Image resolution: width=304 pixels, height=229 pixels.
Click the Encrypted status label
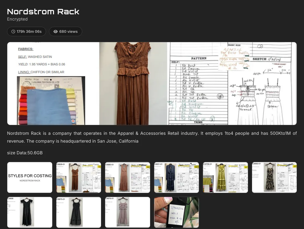[17, 19]
